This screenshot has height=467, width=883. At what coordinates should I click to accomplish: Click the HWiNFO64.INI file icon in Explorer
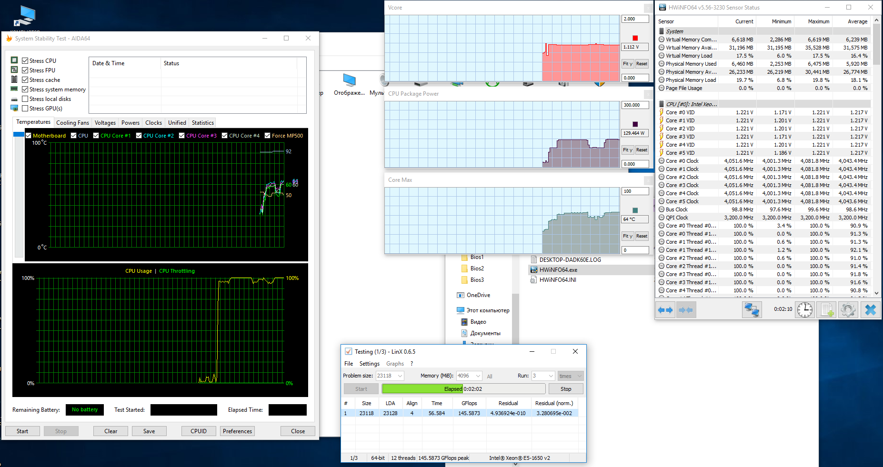[x=534, y=280]
